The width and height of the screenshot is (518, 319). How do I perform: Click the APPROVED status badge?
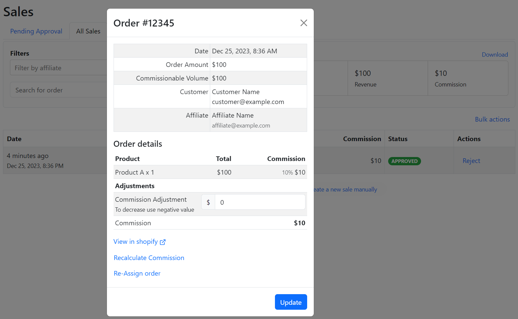click(x=404, y=161)
